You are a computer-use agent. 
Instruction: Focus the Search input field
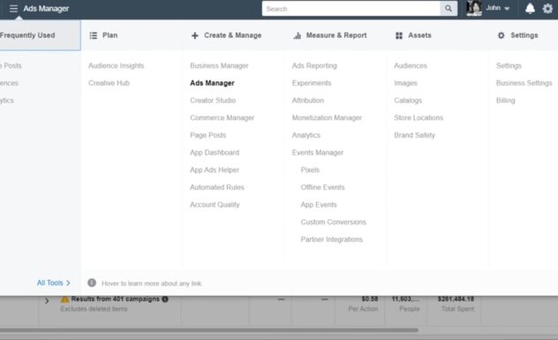pos(351,9)
